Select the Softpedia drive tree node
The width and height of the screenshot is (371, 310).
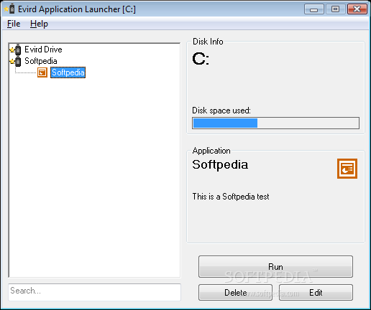(41, 61)
